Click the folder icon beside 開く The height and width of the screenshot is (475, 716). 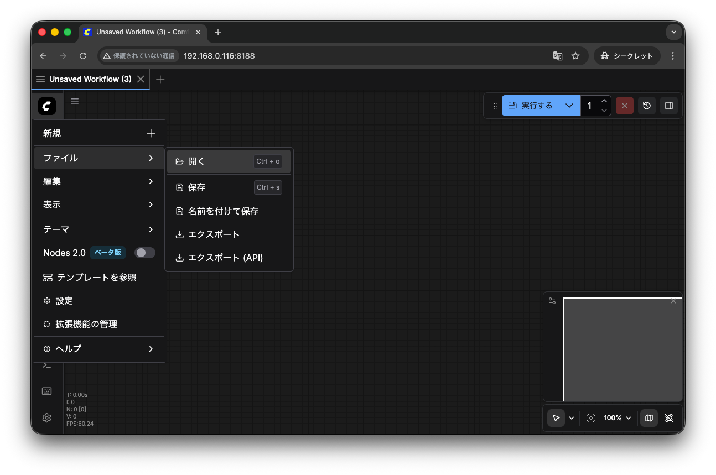pyautogui.click(x=179, y=161)
